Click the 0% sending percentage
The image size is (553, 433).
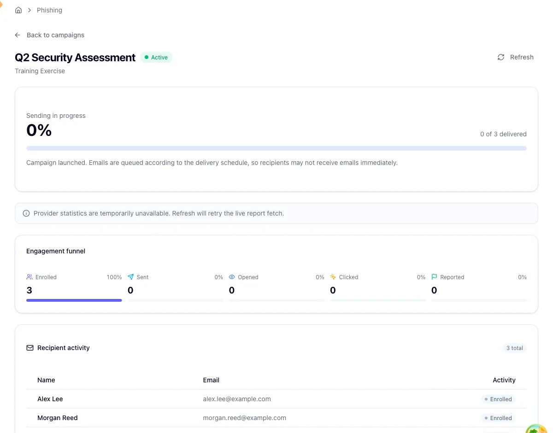tap(39, 130)
